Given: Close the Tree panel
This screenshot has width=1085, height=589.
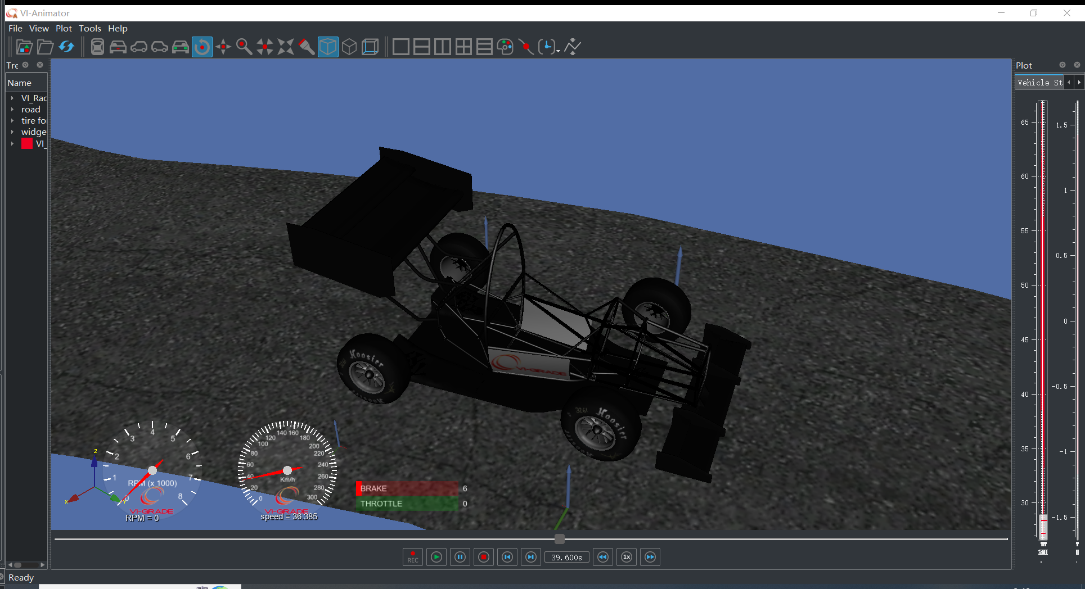Looking at the screenshot, I should tap(40, 65).
